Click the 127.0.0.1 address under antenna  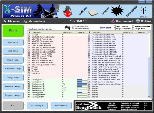click(x=143, y=17)
